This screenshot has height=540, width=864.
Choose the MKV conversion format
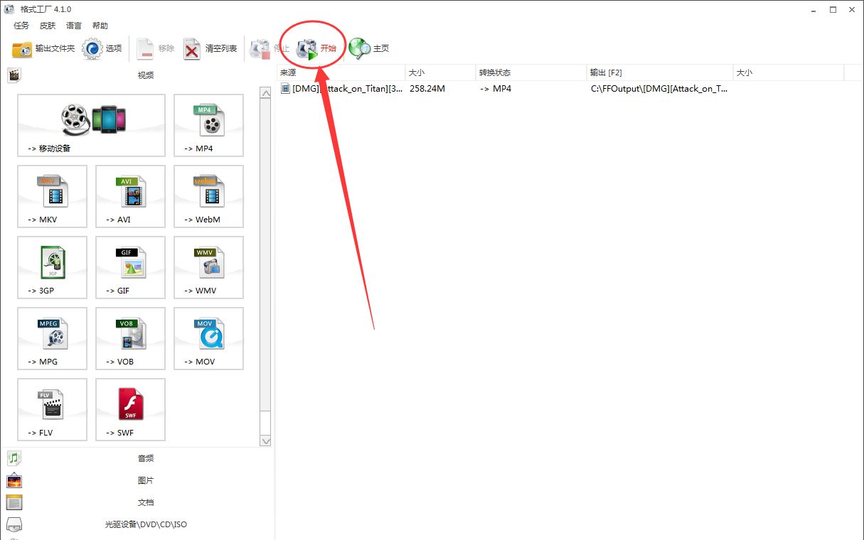pyautogui.click(x=52, y=196)
